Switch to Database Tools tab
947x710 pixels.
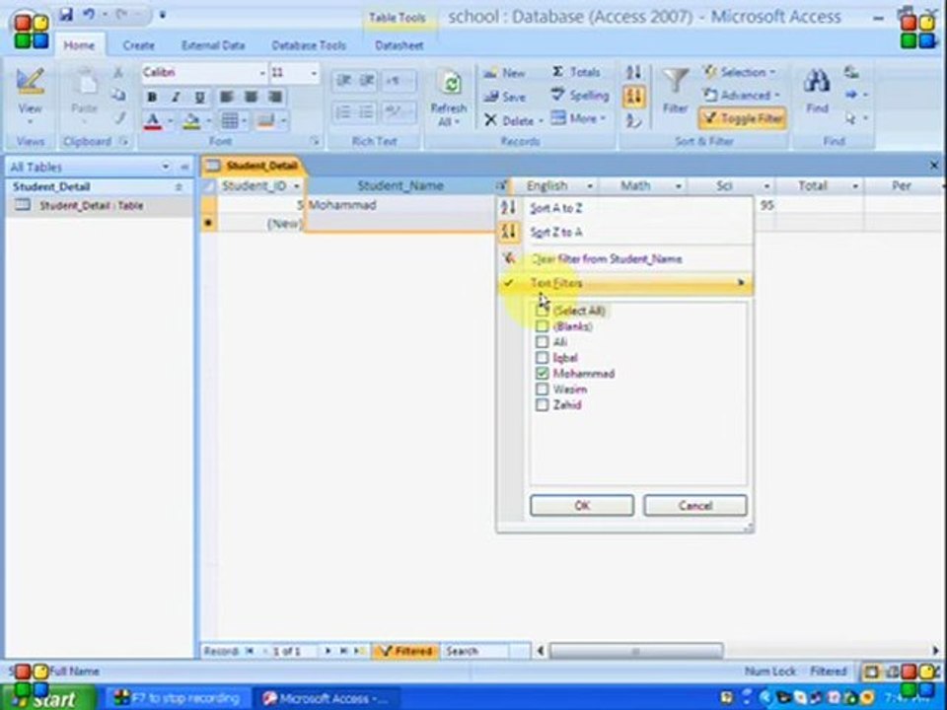[x=309, y=45]
